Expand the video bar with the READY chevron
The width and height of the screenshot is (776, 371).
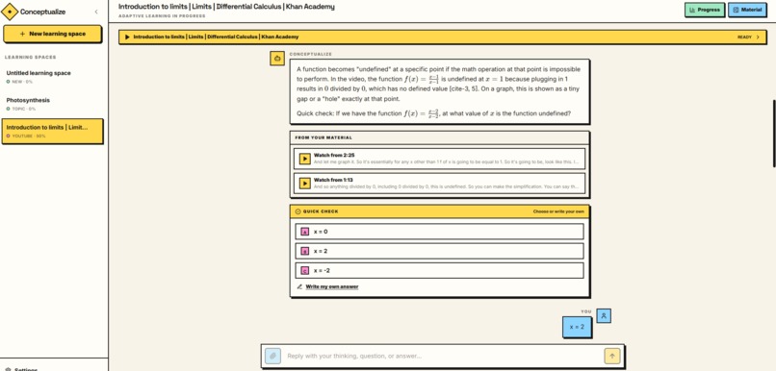758,37
